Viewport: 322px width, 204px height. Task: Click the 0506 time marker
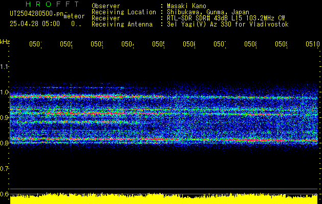189,44
